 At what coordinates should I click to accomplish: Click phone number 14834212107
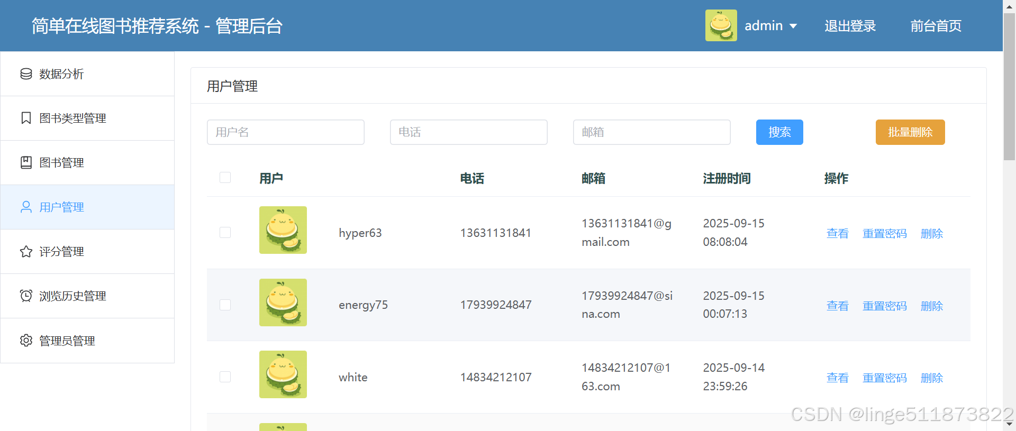495,377
